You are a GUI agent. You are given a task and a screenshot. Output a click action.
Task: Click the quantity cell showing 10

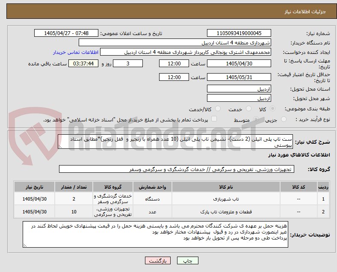[74, 212]
